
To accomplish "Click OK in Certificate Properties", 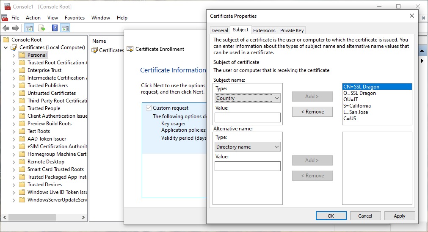I will pos(331,216).
